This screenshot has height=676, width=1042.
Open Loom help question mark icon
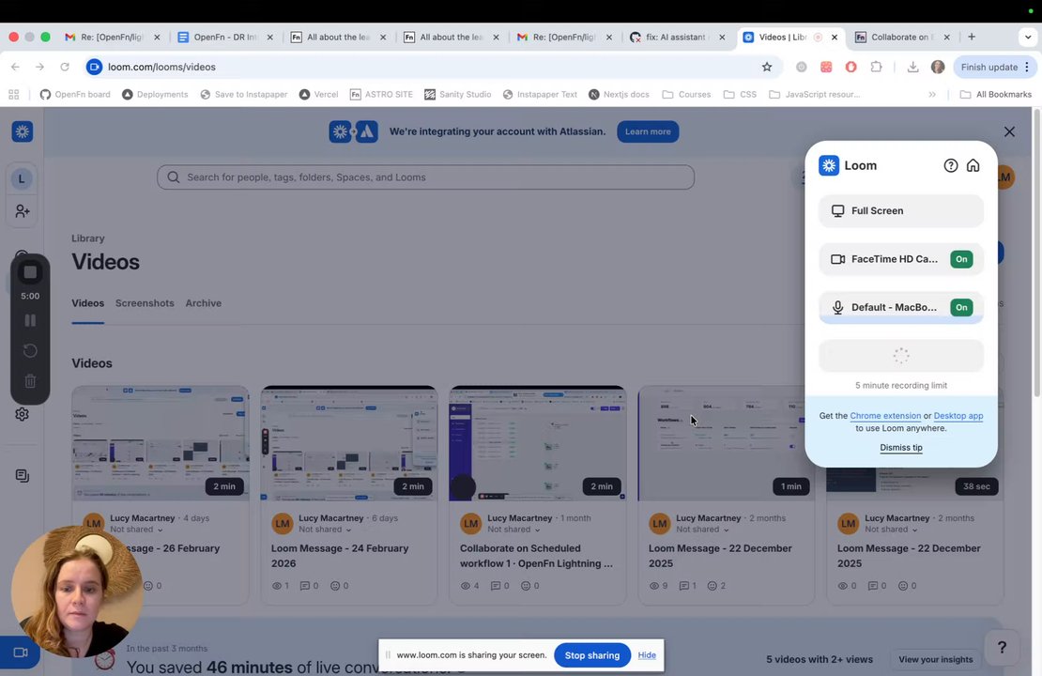pyautogui.click(x=950, y=165)
